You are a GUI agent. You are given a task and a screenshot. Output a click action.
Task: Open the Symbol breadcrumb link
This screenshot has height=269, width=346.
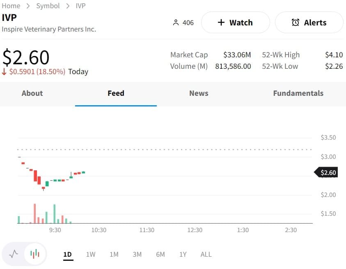48,6
